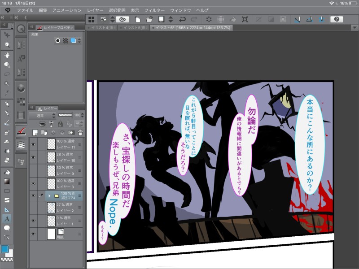Collapse the tool palette dock arrows
359x269 pixels.
3,17
